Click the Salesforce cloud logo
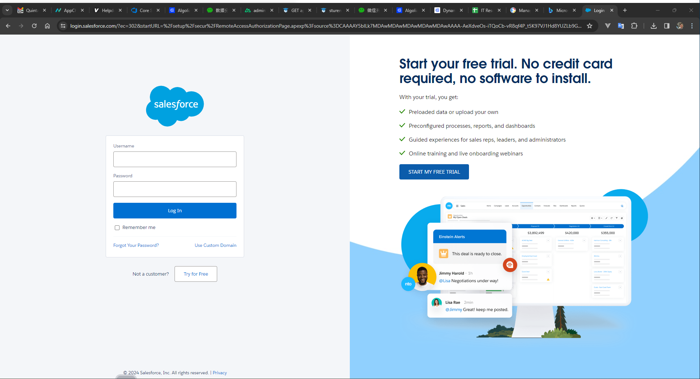 click(x=175, y=106)
